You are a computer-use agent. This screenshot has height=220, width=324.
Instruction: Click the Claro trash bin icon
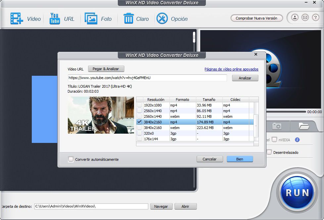coord(128,19)
